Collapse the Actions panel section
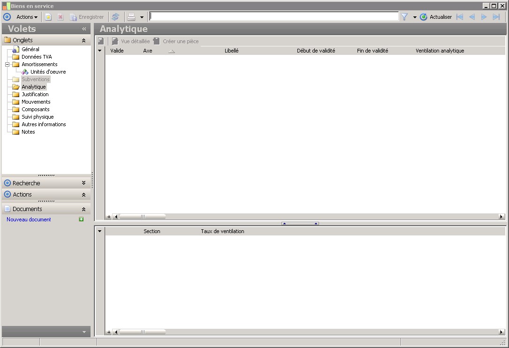Viewport: 509px width, 348px height. coord(84,195)
